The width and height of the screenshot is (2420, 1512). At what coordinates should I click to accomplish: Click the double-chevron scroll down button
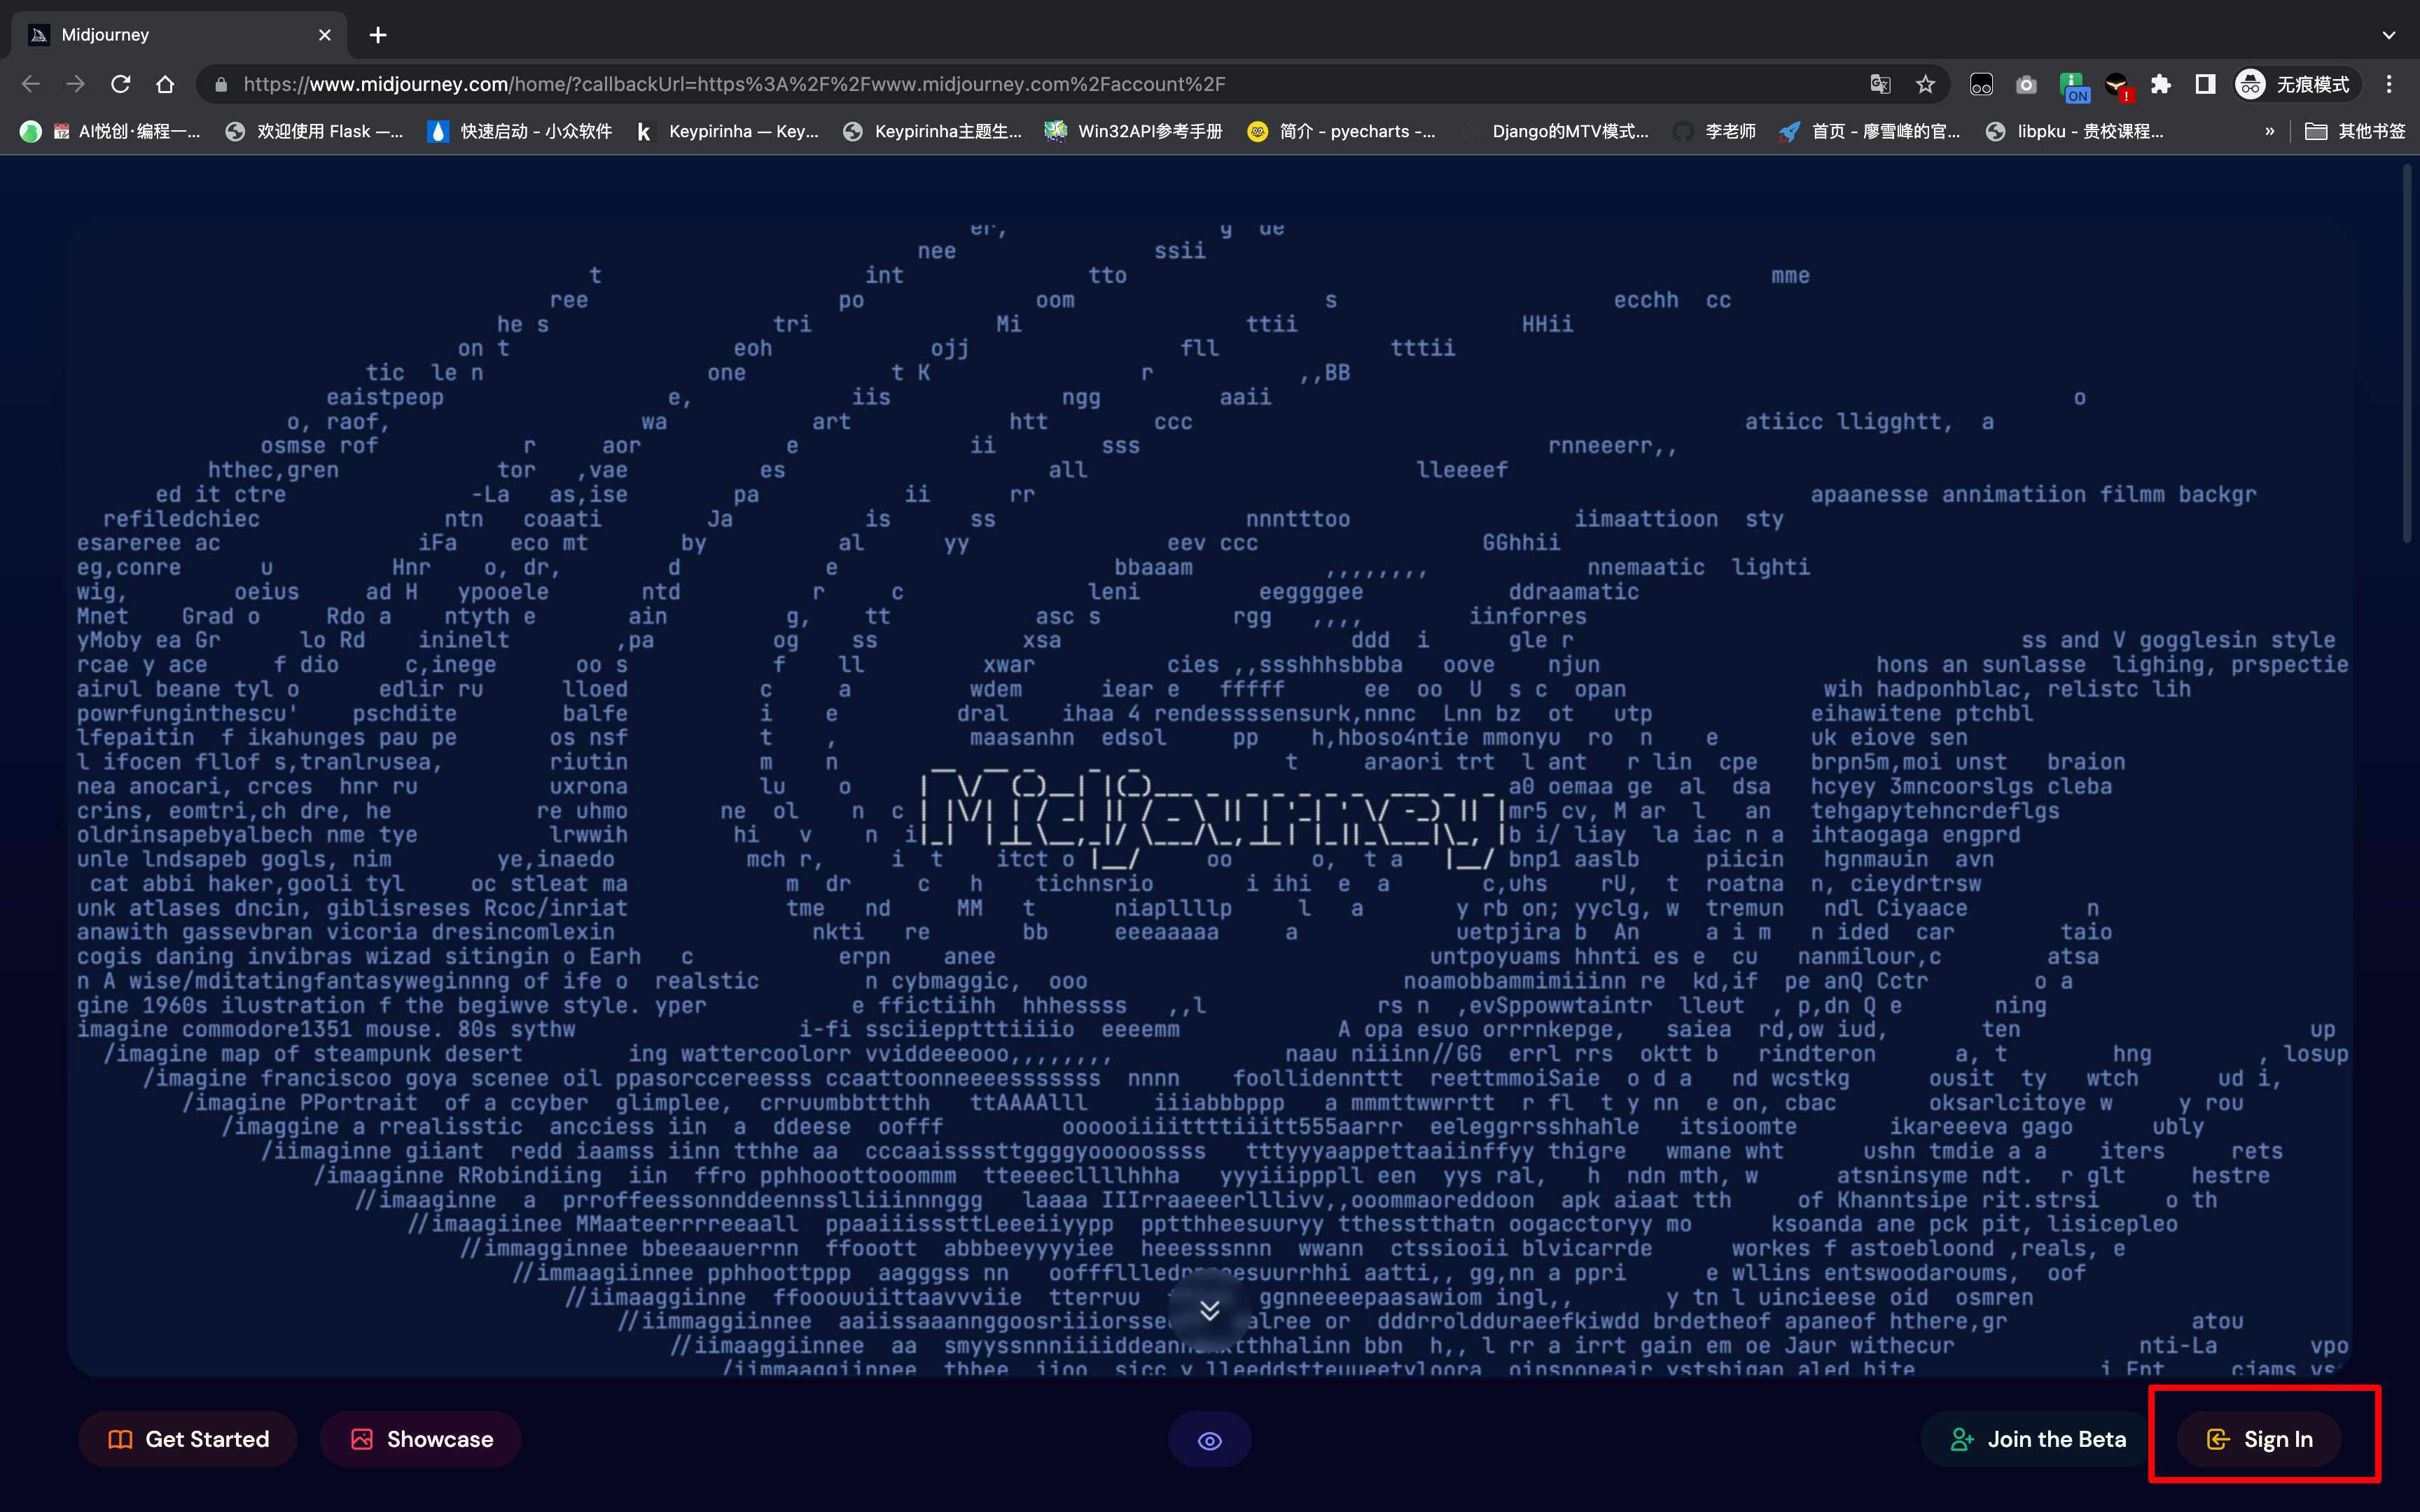(1210, 1310)
